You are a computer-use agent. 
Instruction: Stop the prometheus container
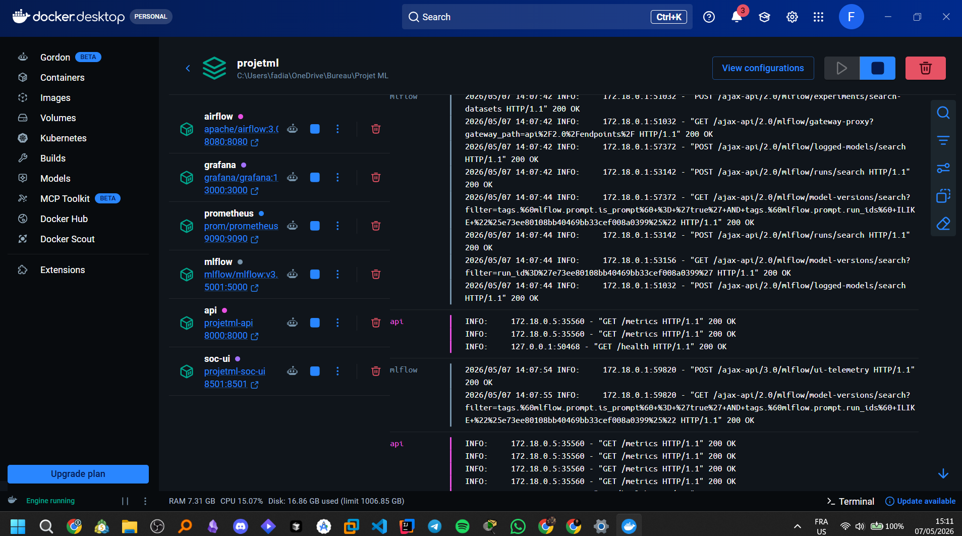click(315, 226)
